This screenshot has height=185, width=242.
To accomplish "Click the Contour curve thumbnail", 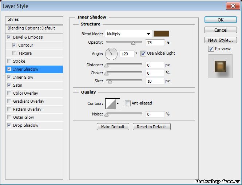I will [x=110, y=104].
